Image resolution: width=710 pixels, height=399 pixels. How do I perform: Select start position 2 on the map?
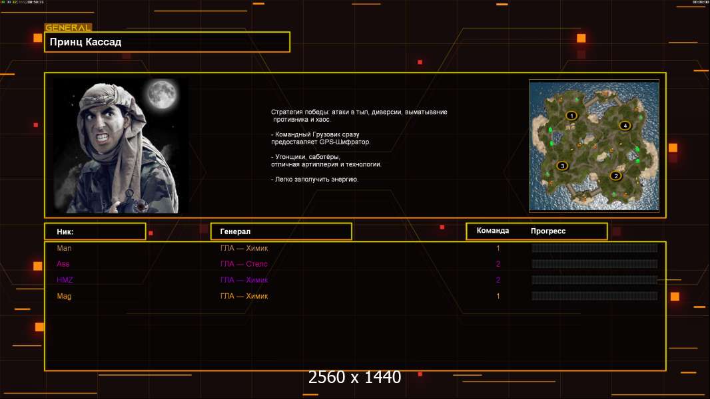click(x=615, y=176)
